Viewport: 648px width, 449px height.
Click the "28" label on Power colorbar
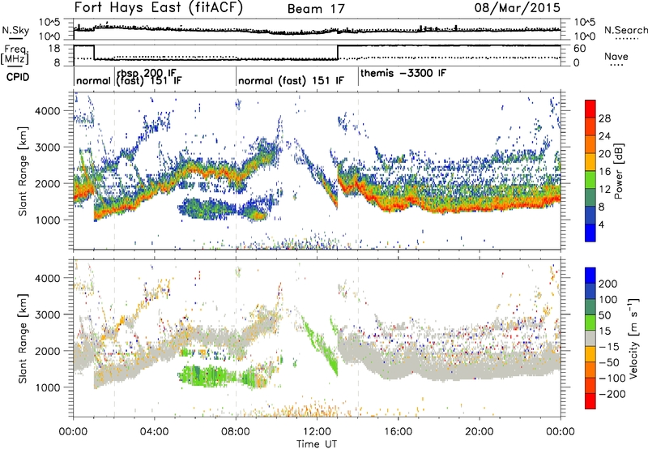(x=604, y=118)
